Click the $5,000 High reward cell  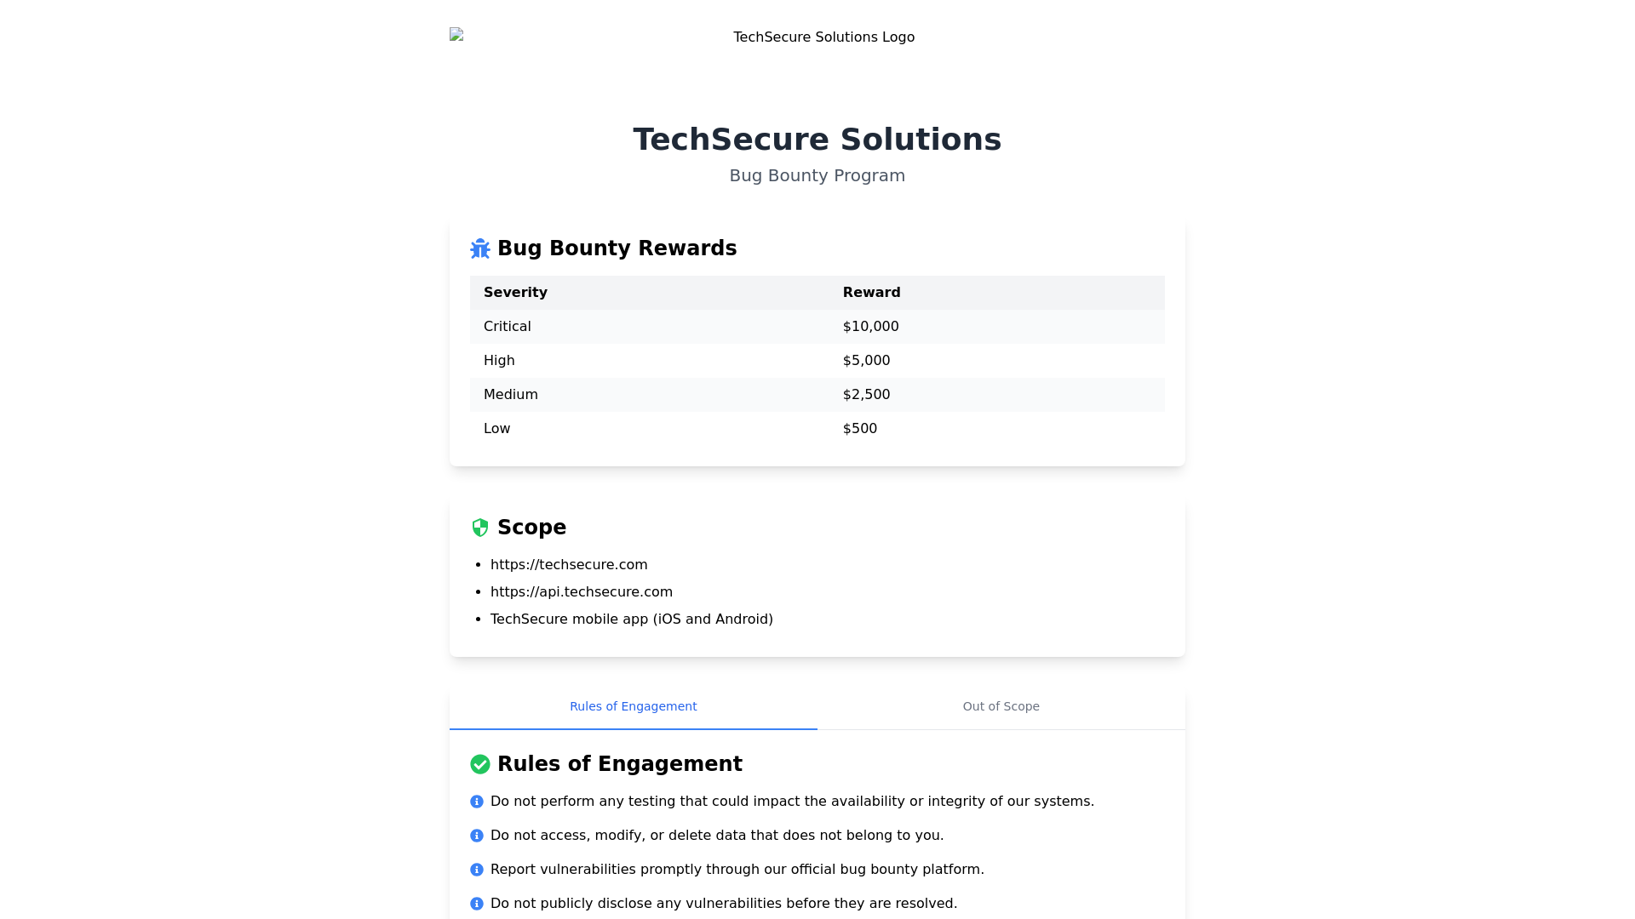pyautogui.click(x=866, y=361)
